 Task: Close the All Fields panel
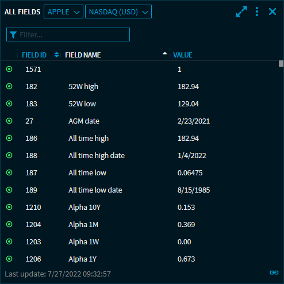pyautogui.click(x=273, y=11)
